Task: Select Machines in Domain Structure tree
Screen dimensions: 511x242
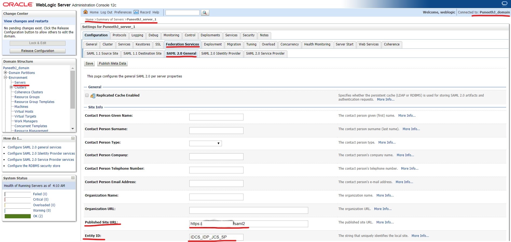Action: (x=21, y=107)
